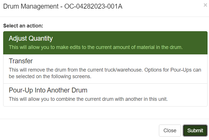Click the Adjust Quantity description text

pyautogui.click(x=96, y=47)
